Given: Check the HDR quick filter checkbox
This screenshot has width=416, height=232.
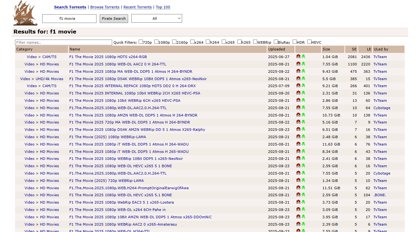Looking at the screenshot, I should tap(295, 42).
